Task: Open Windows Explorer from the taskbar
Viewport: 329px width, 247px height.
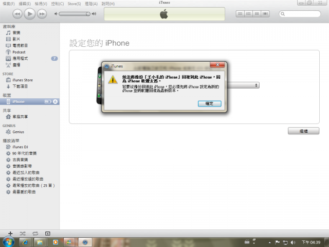Action: click(x=40, y=242)
